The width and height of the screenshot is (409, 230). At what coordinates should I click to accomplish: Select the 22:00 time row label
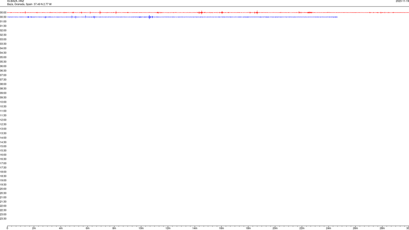[3, 206]
